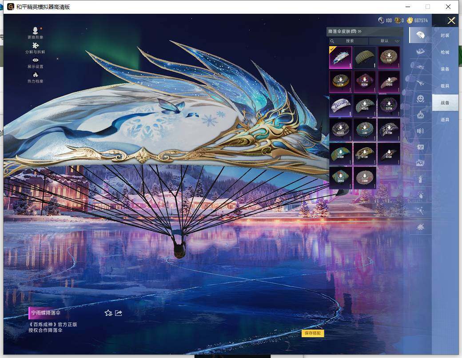This screenshot has height=358, width=462.
Task: Download the 1.98M beige parachute skin
Action: 365,178
